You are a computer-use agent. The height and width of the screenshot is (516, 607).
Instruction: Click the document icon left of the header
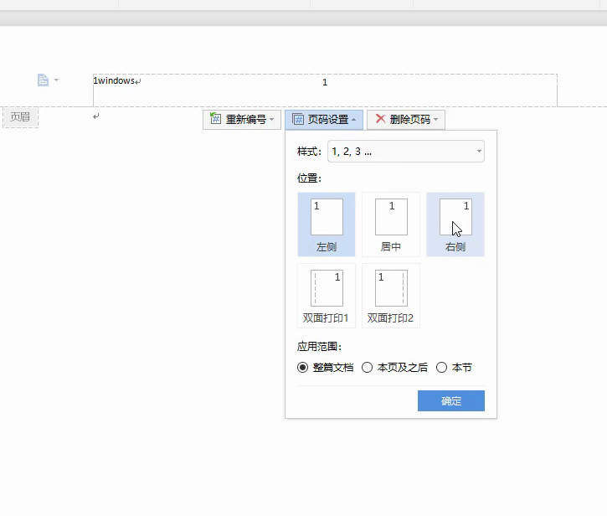[43, 80]
